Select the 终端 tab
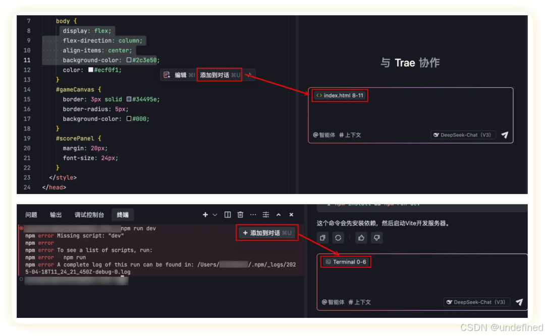Screen dimensions: 545x336 click(x=123, y=215)
